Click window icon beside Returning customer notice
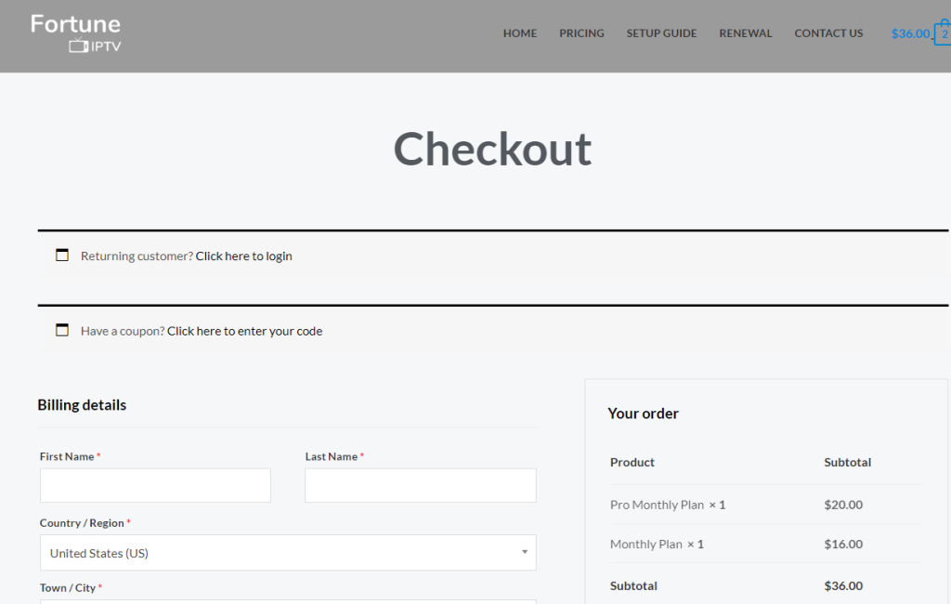Viewport: 951px width, 604px height. [x=62, y=255]
